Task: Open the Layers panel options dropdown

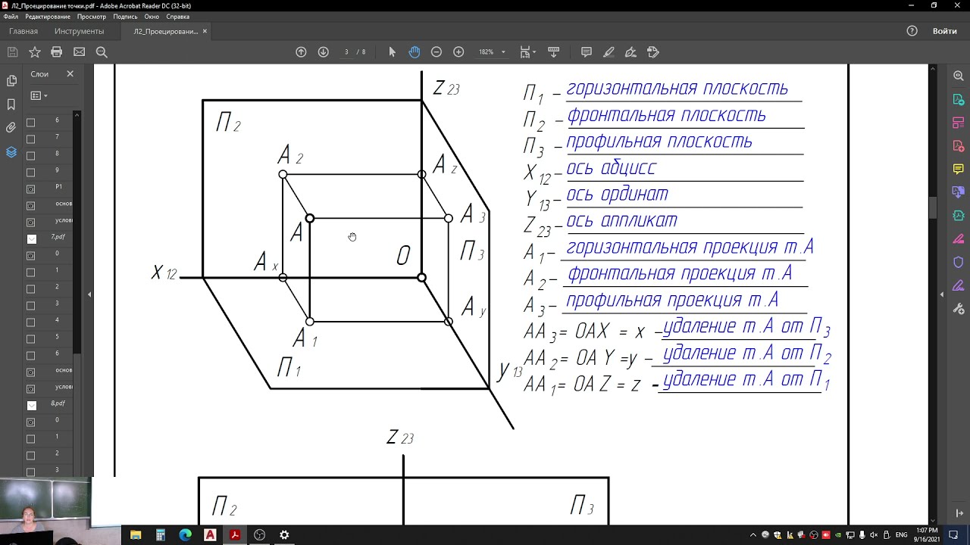Action: click(39, 96)
